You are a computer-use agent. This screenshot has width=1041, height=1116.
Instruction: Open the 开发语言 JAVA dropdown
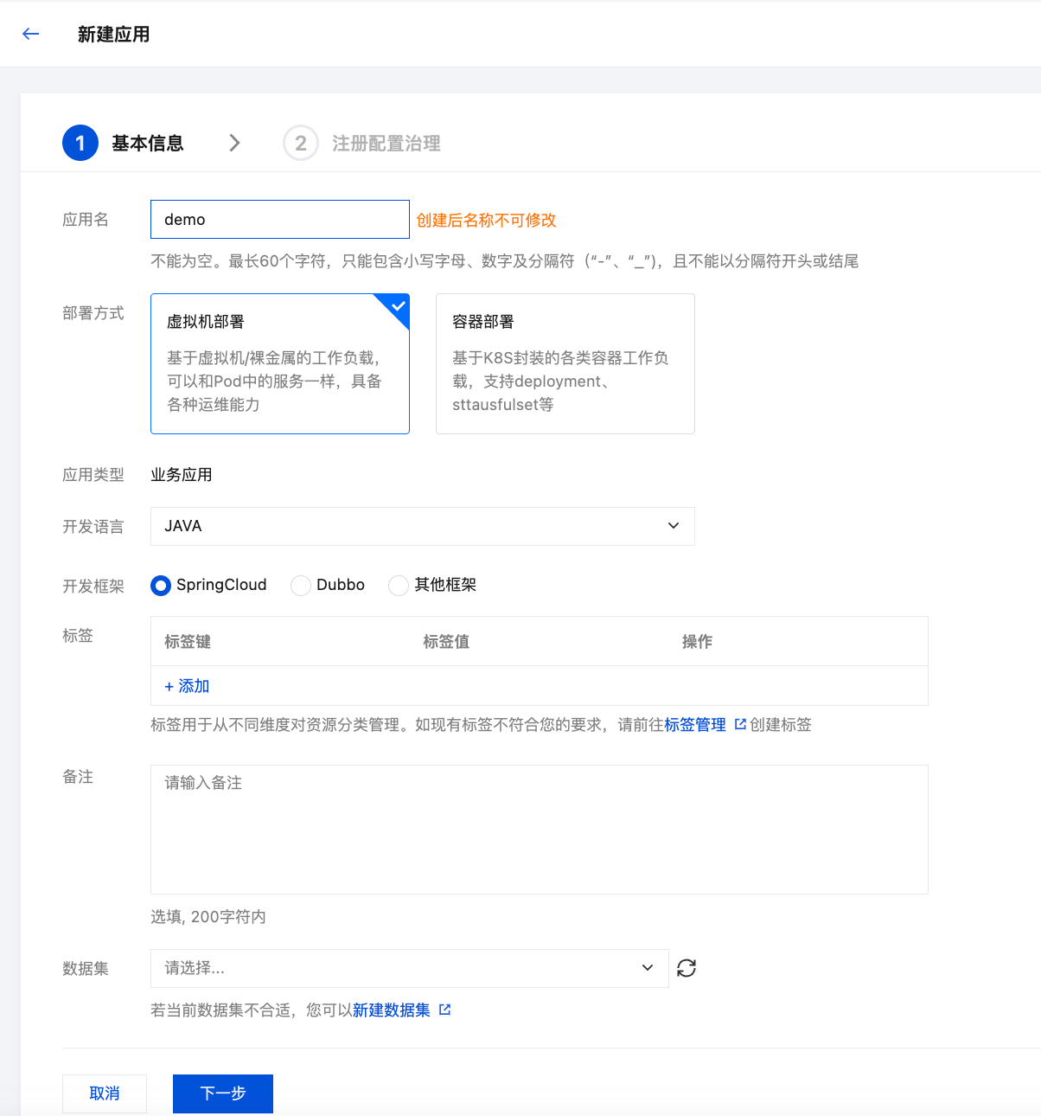point(423,526)
